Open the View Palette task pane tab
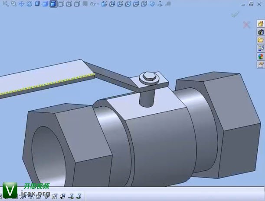265x201 pixels. pos(261,48)
